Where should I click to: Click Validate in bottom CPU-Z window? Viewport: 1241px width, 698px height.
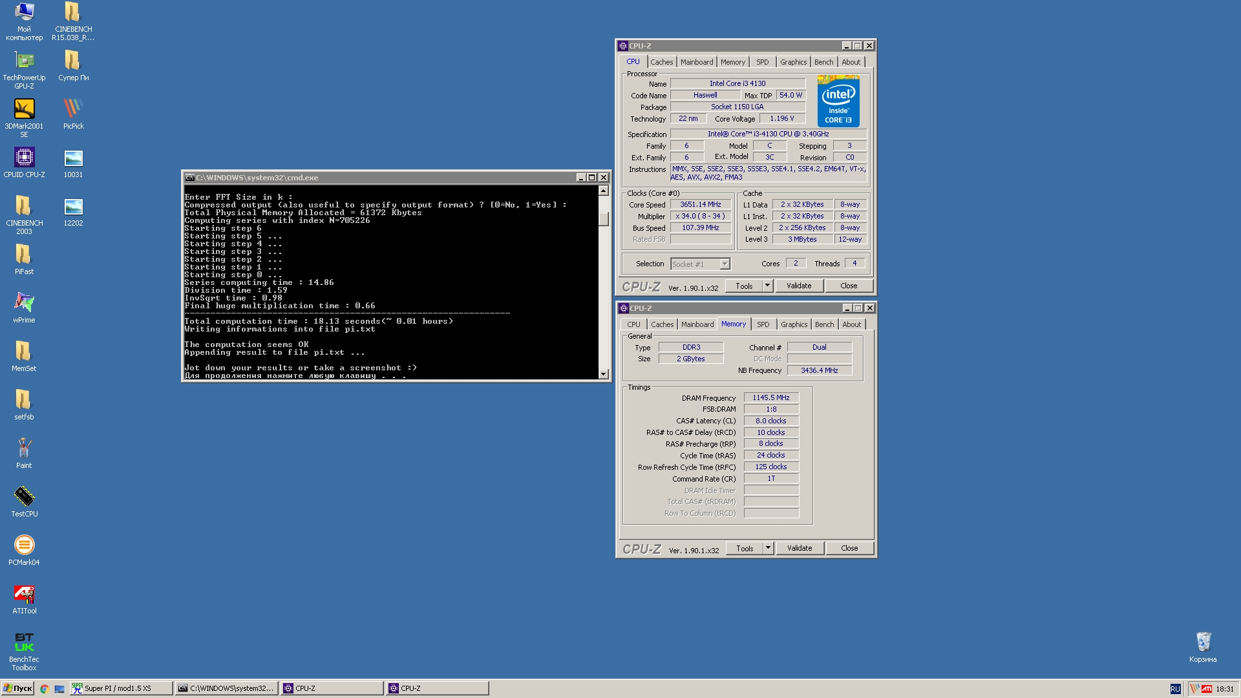coord(800,548)
